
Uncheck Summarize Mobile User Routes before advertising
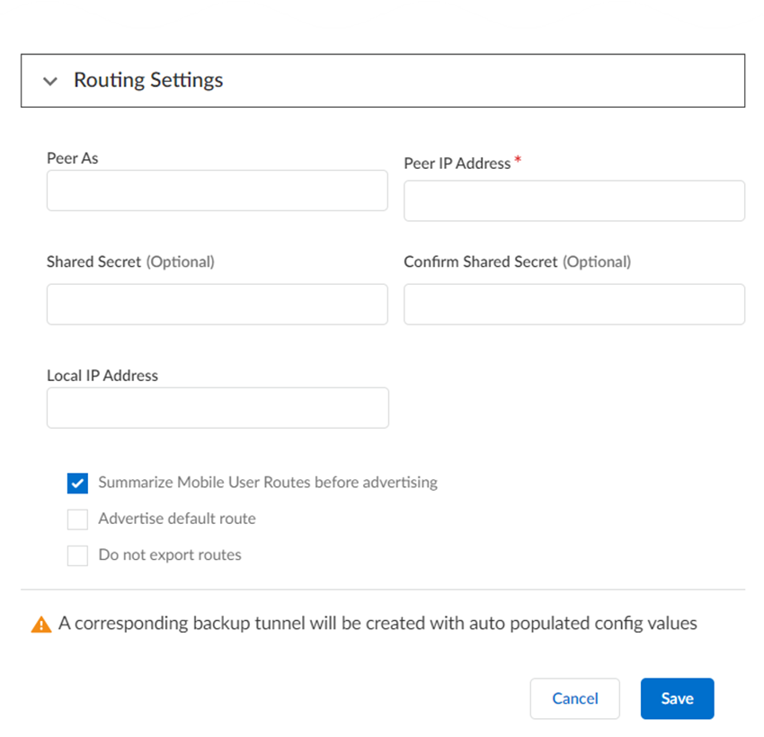pyautogui.click(x=77, y=483)
